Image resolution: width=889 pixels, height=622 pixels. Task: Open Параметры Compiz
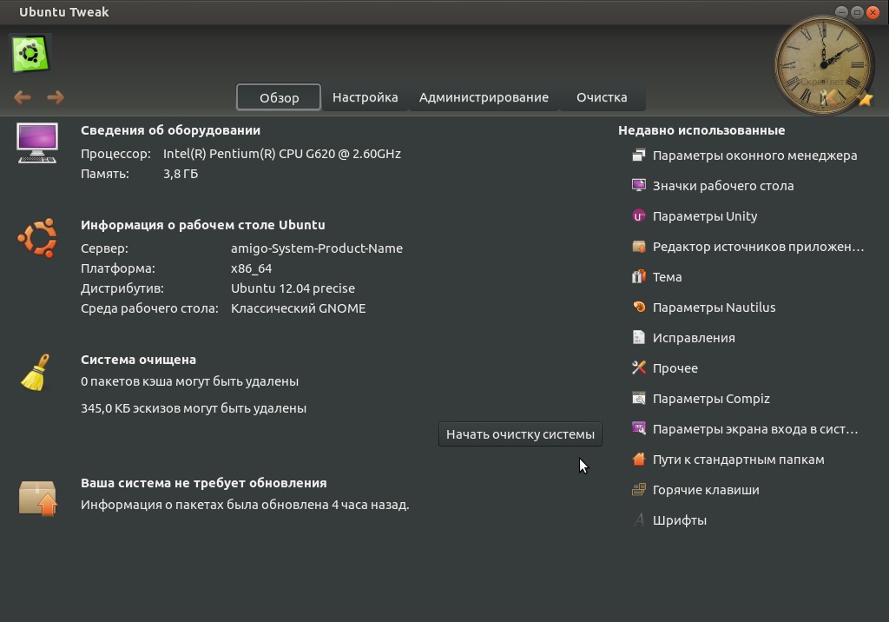711,399
